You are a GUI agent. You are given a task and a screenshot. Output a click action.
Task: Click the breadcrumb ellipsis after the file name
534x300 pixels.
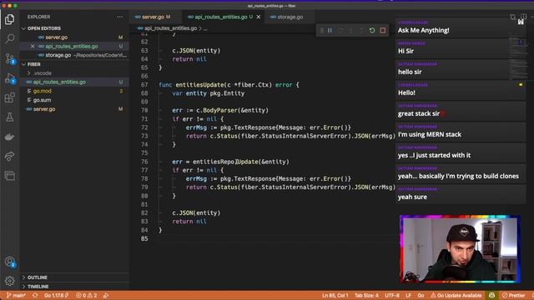pos(205,28)
